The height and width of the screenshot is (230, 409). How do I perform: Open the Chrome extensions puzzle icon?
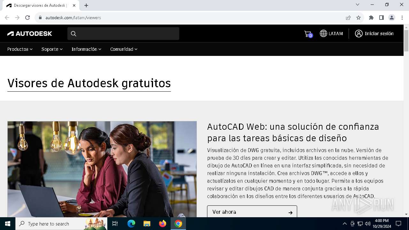(x=371, y=18)
